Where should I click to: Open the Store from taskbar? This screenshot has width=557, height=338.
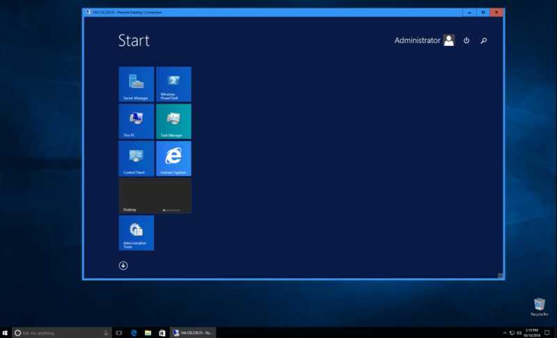[162, 332]
